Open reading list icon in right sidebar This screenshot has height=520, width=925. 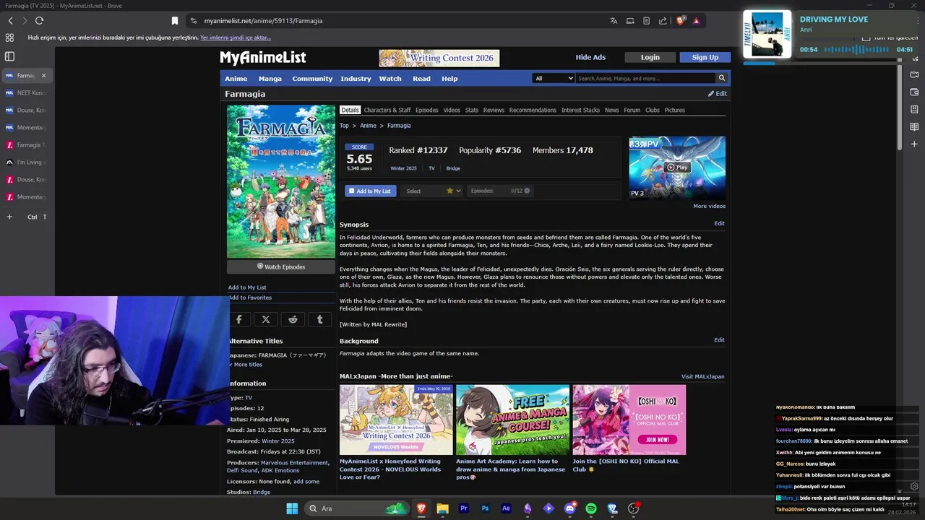pyautogui.click(x=914, y=126)
